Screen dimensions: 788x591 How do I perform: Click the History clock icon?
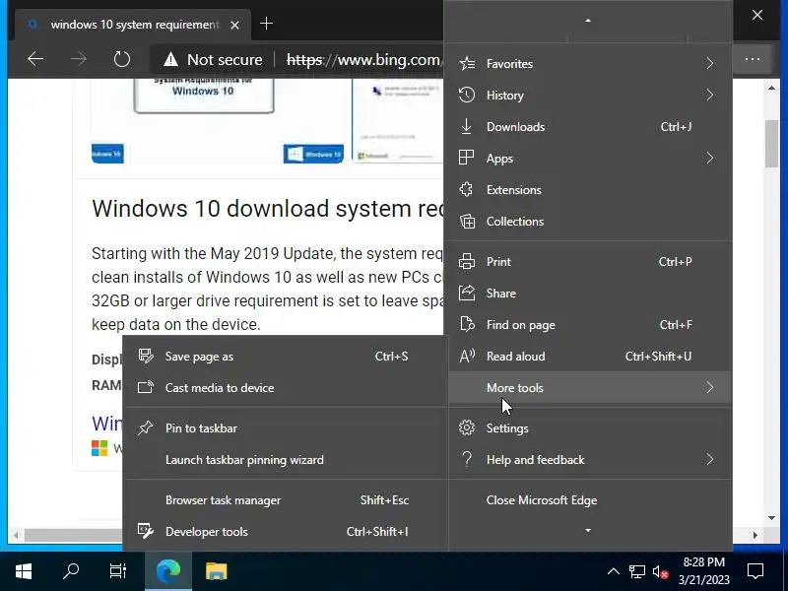(467, 95)
